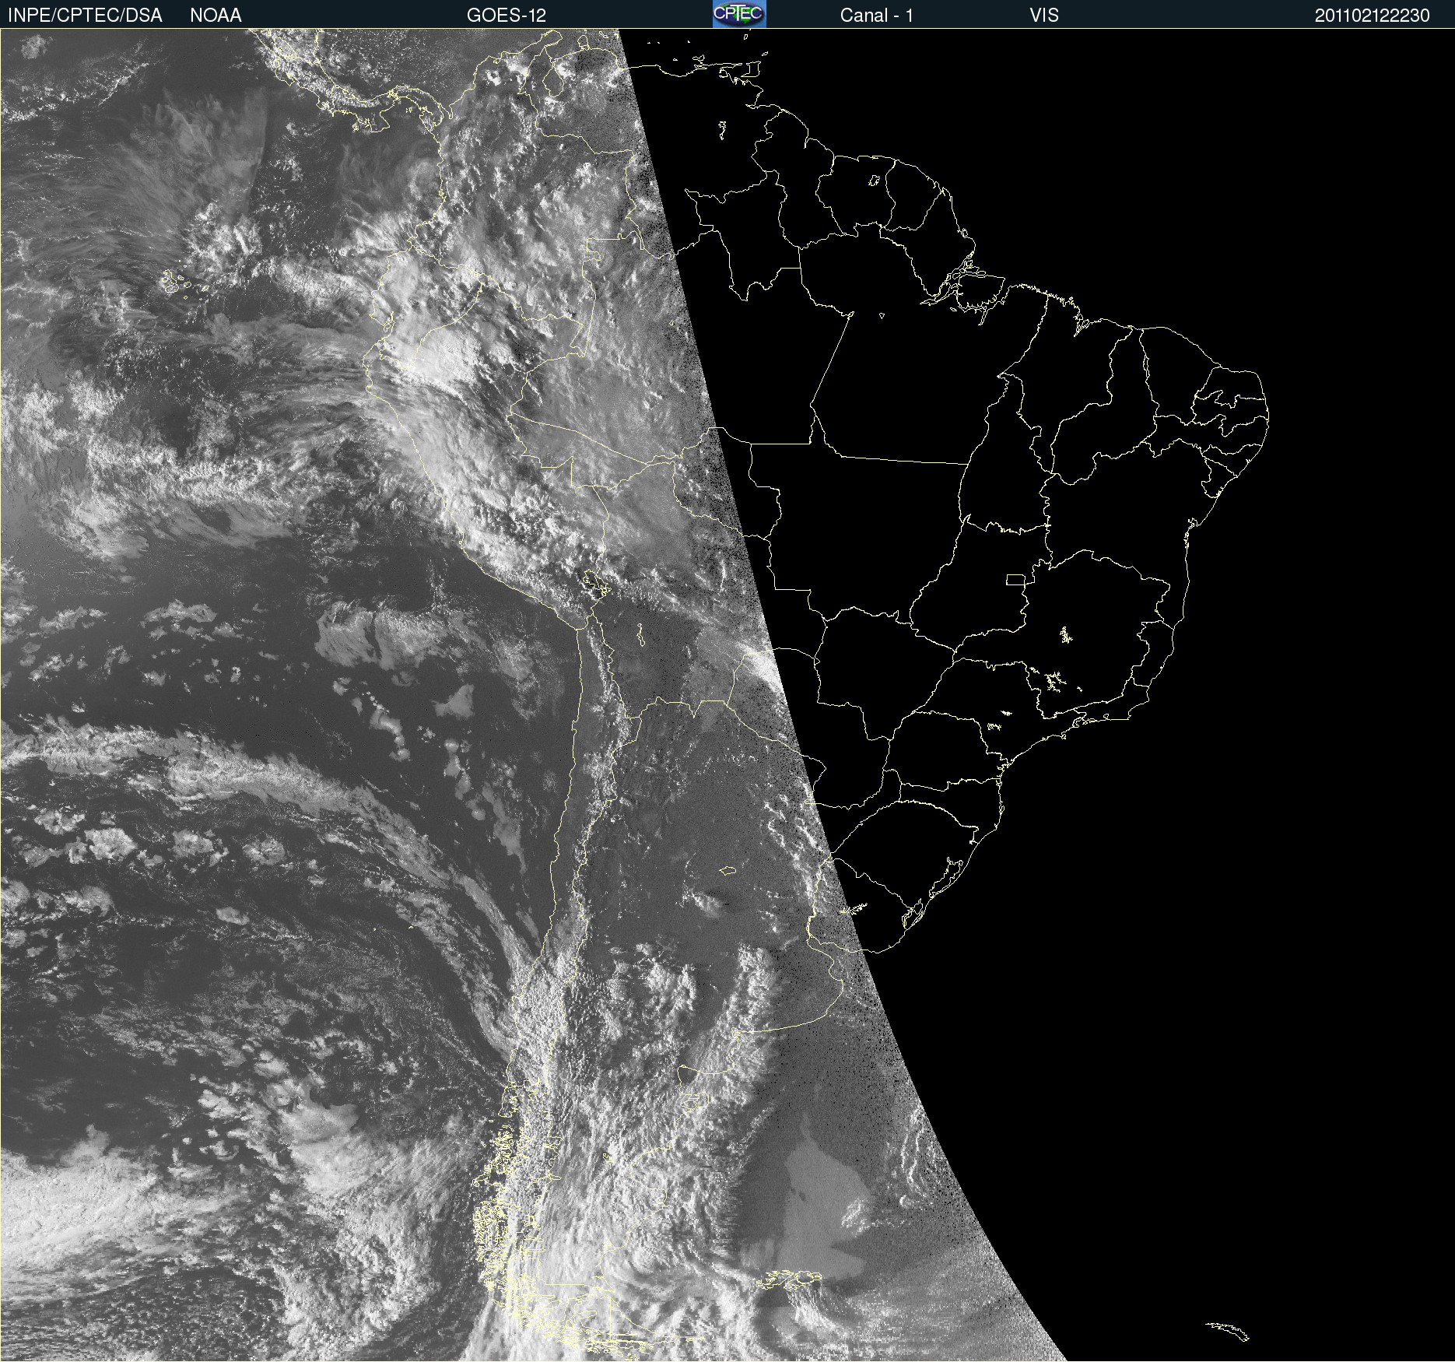Image resolution: width=1455 pixels, height=1362 pixels.
Task: Click the CPTEC logo in header
Action: click(x=739, y=14)
